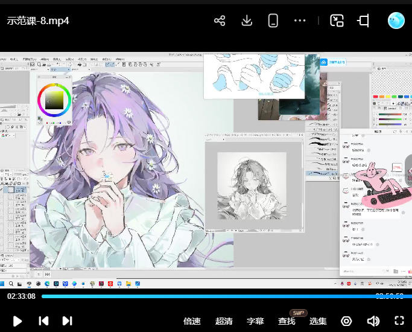Click the 查找 search button
Viewport: 412px width, 332px height.
click(x=287, y=321)
